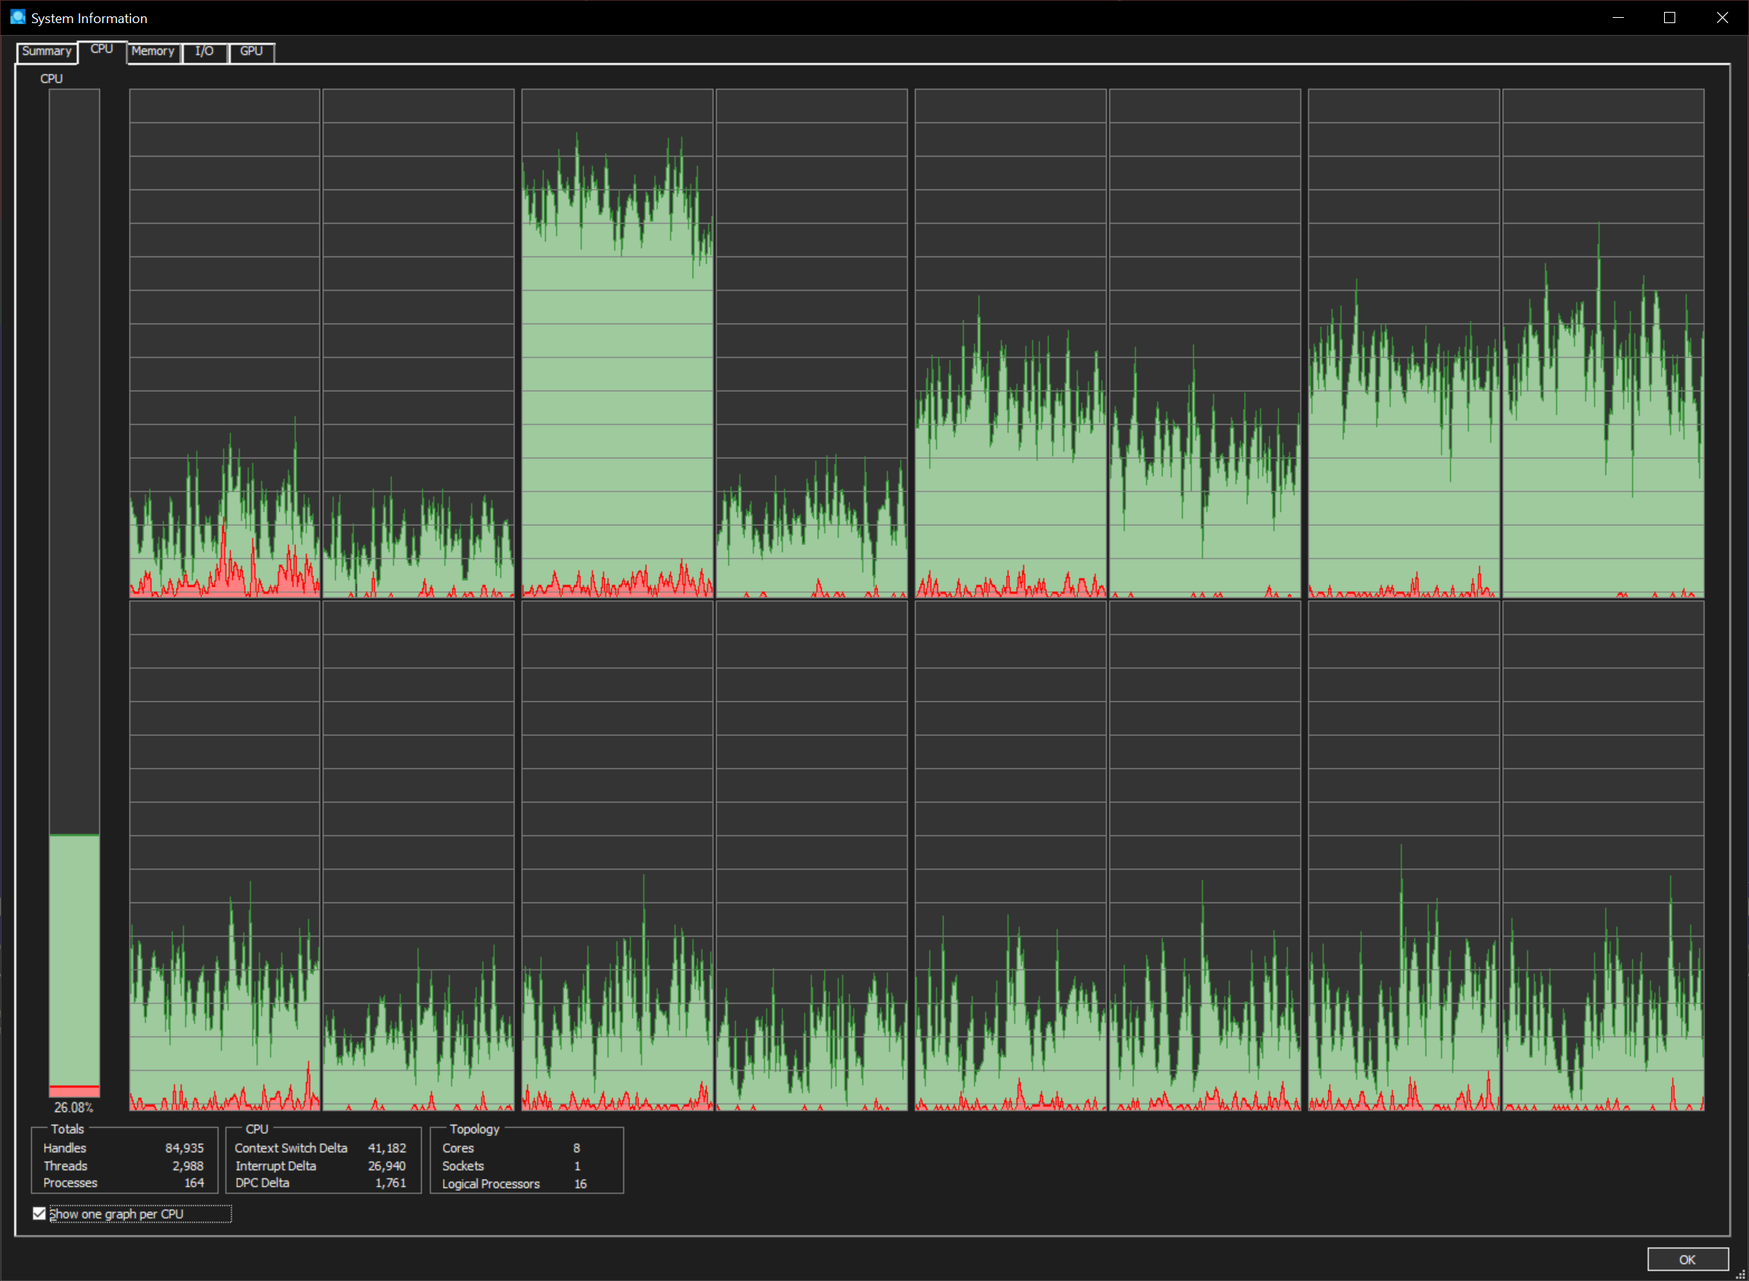Viewport: 1749px width, 1281px height.
Task: Click the 26.08% CPU usage label
Action: click(x=73, y=1107)
